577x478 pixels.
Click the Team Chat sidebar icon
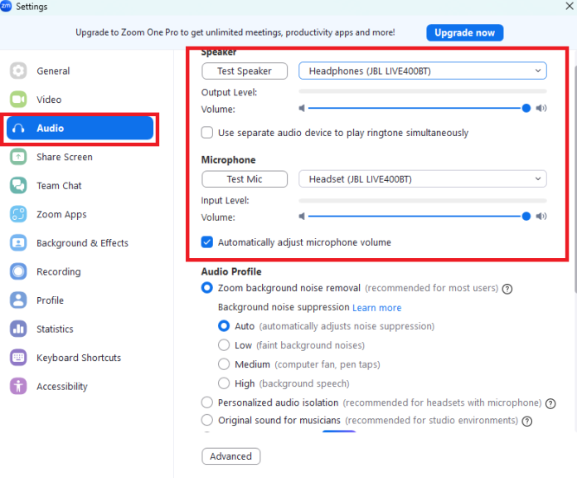click(18, 186)
